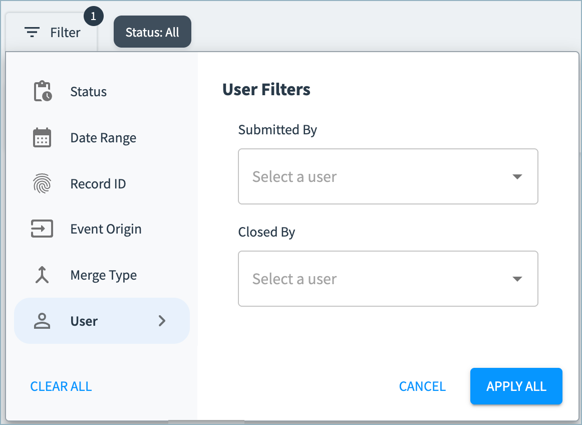582x425 pixels.
Task: Open the Date Range filter category
Action: (x=103, y=138)
